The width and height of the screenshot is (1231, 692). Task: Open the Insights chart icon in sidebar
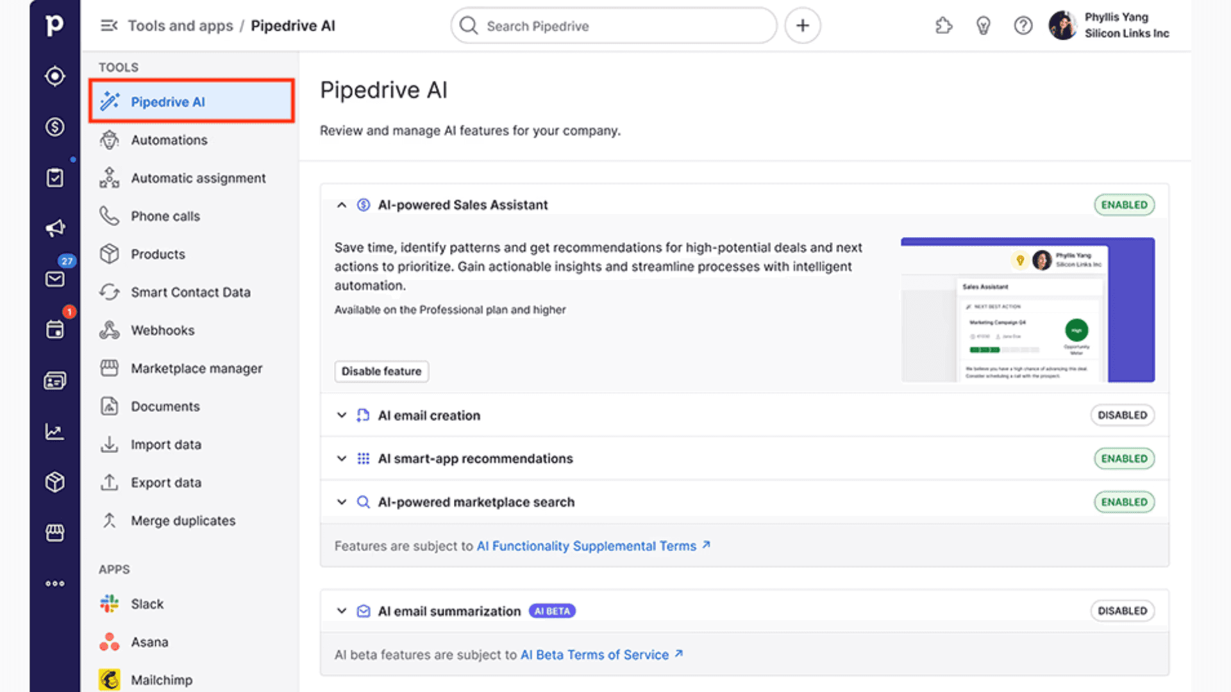[x=54, y=431]
